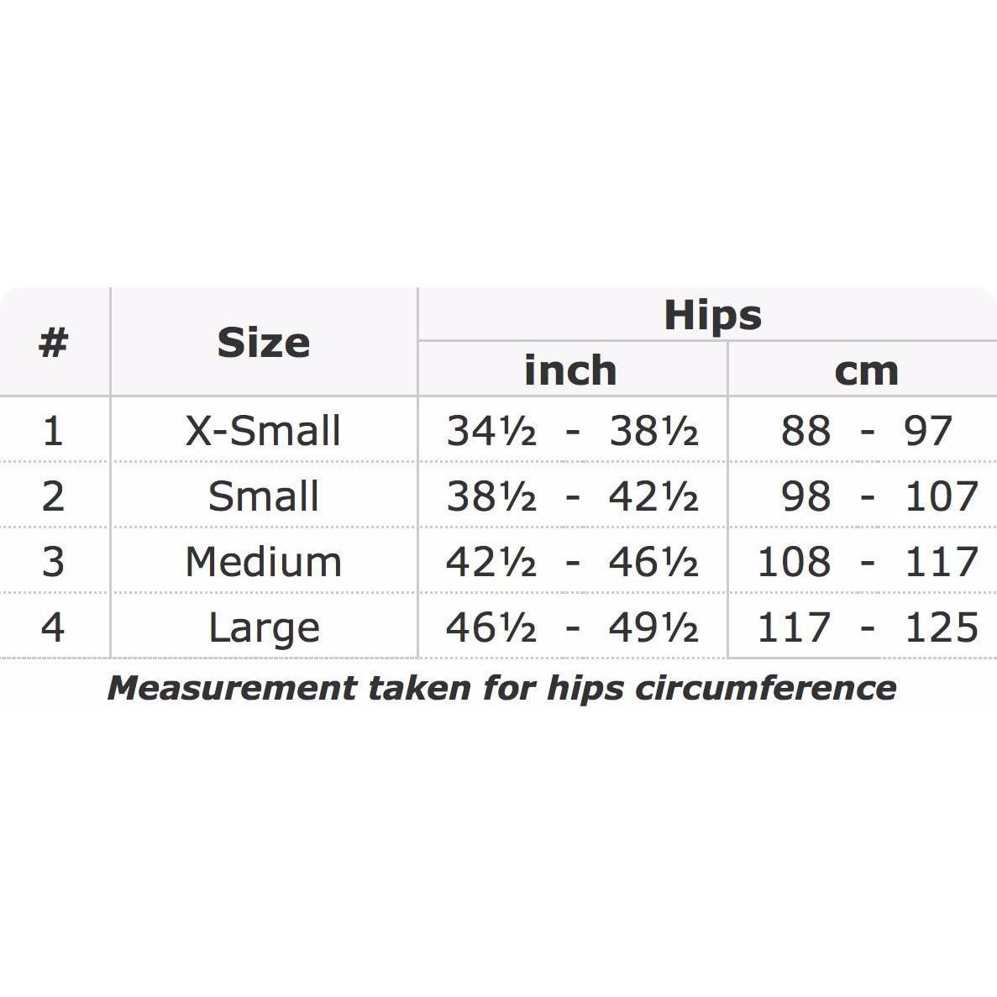Click row number 2 cell
This screenshot has height=997, width=997.
point(53,496)
